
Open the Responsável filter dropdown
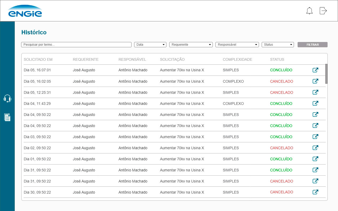pyautogui.click(x=237, y=45)
